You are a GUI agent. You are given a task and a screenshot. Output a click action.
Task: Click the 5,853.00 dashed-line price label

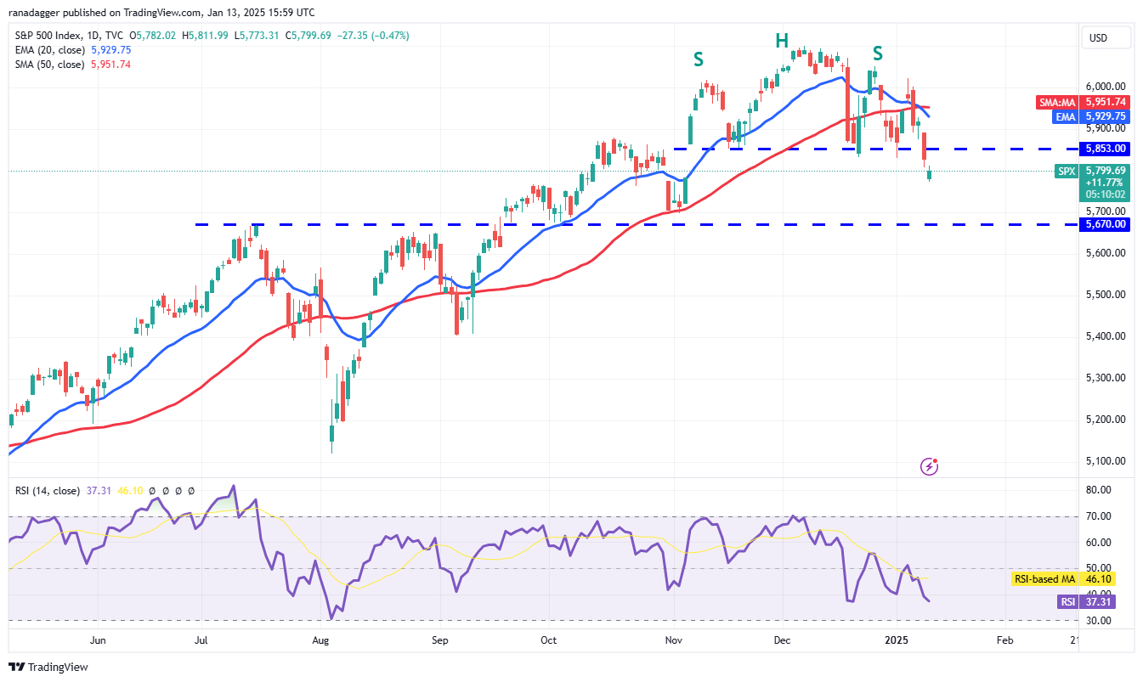pyautogui.click(x=1104, y=149)
